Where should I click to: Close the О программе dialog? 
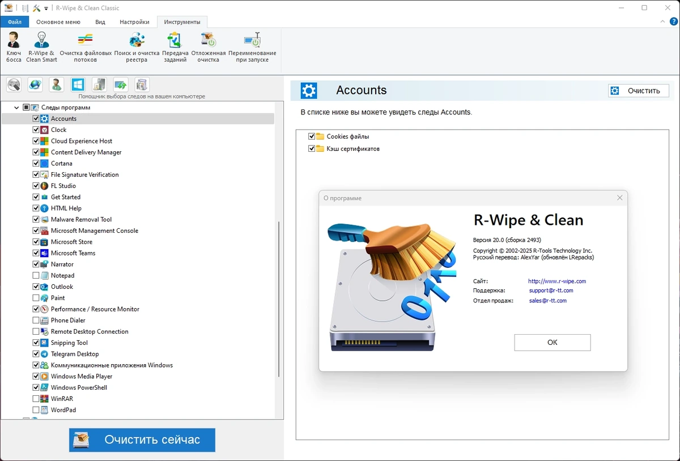click(620, 198)
